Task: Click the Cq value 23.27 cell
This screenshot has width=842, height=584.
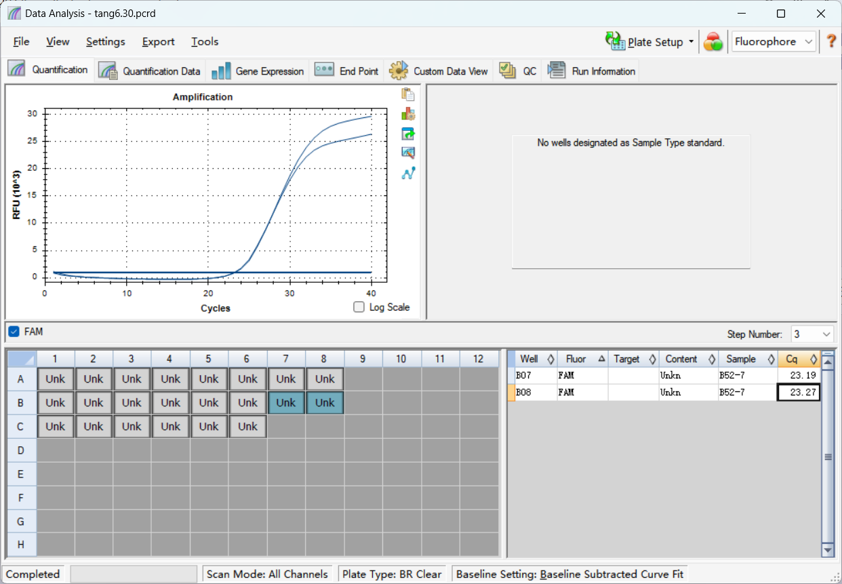Action: pos(799,392)
